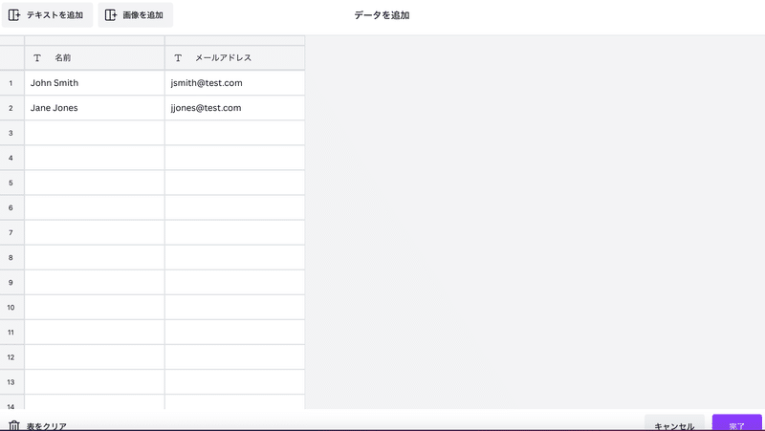Click the テキストを追加 button
765x431 pixels.
click(x=47, y=15)
